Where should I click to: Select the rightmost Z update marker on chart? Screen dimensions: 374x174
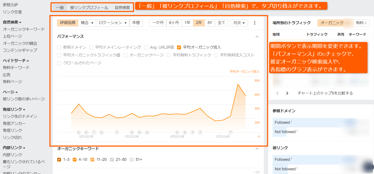230,132
